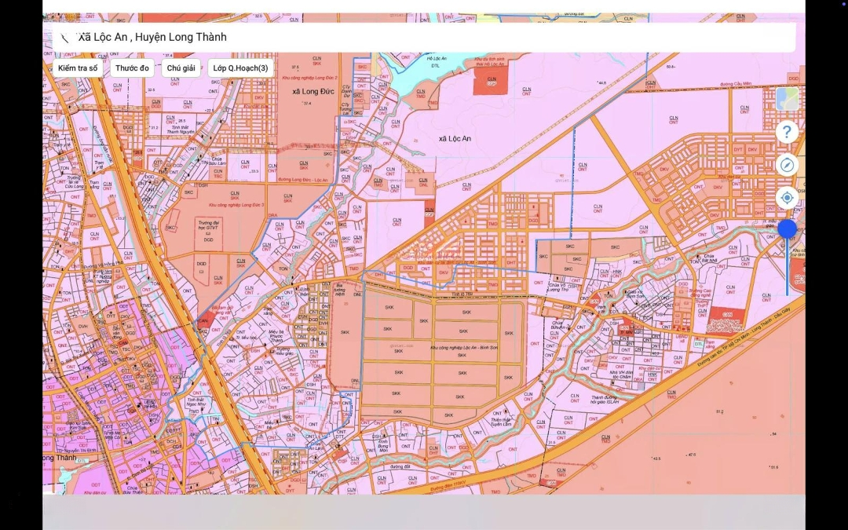Activate the Thước đo measuring tool
This screenshot has width=848, height=530.
point(132,68)
